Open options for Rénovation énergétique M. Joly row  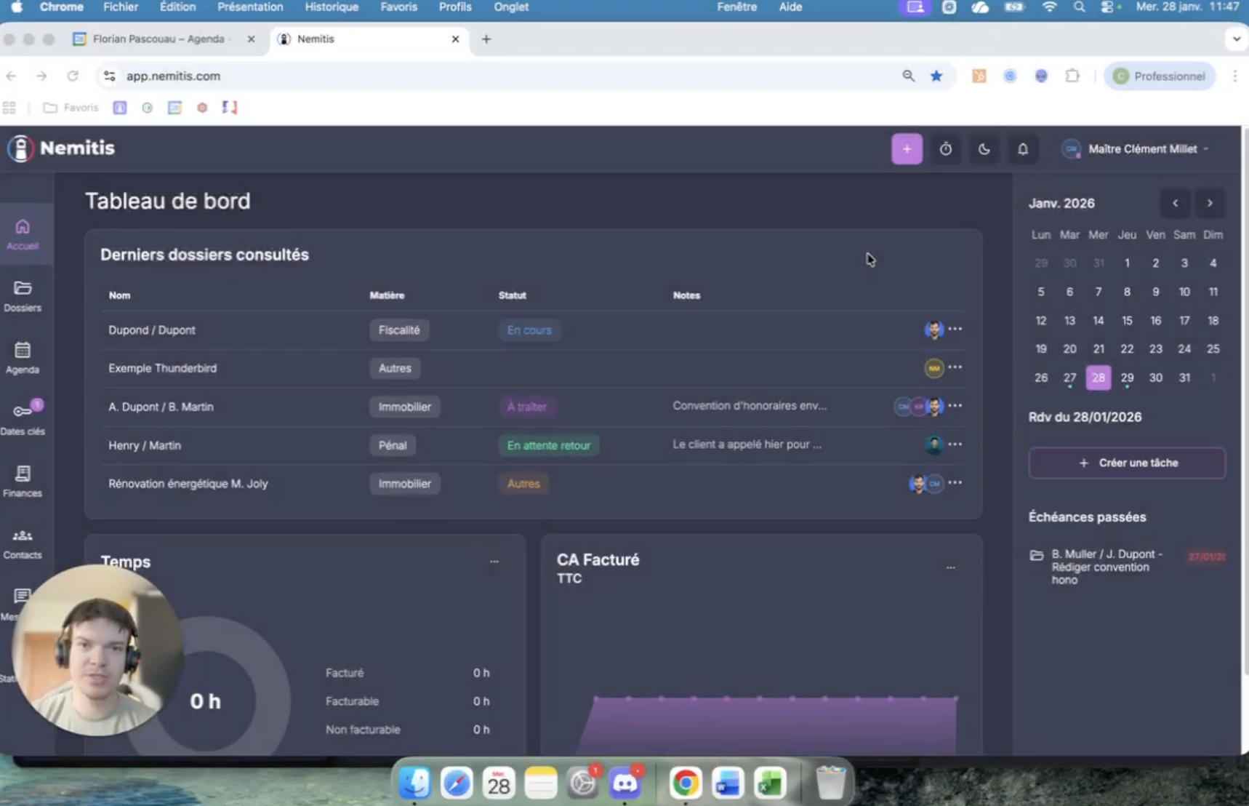click(955, 483)
